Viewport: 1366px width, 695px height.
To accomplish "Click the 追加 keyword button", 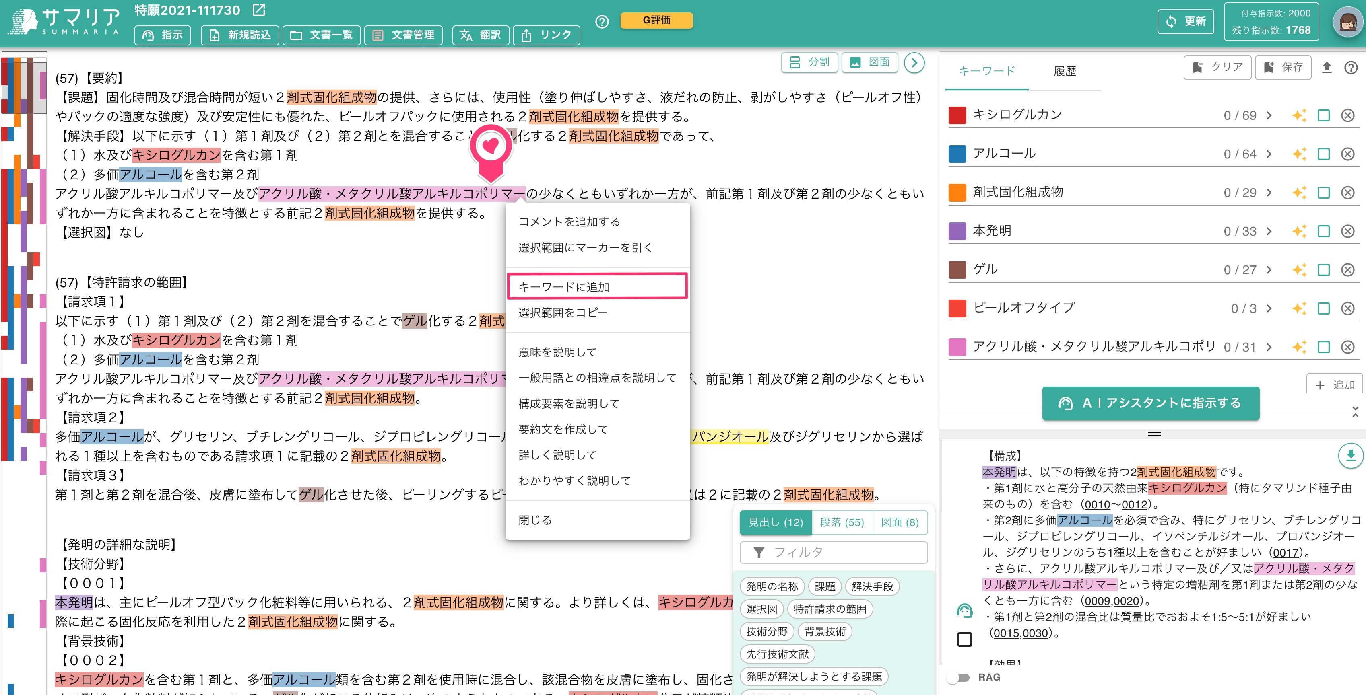I will pos(1335,385).
